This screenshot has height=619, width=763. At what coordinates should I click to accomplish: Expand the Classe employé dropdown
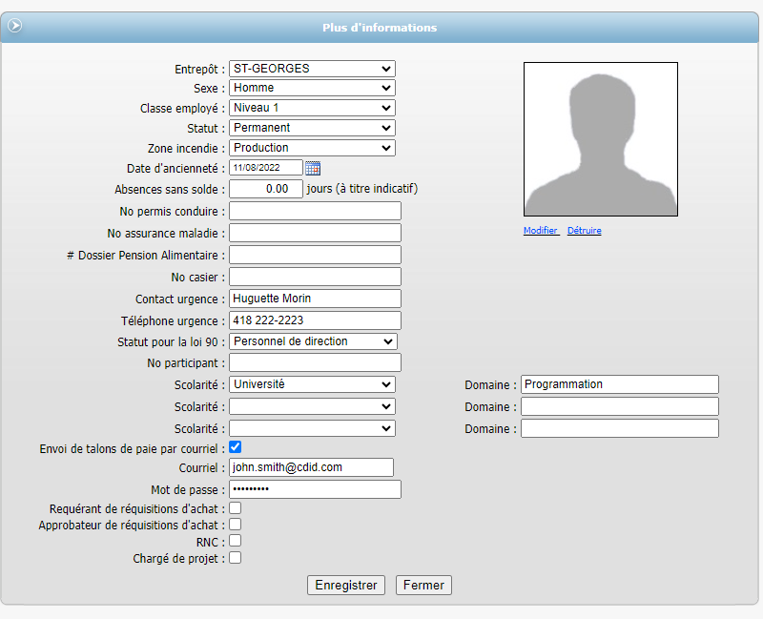[x=313, y=108]
